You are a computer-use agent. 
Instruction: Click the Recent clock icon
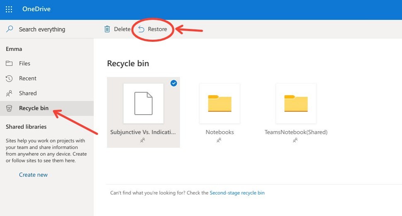(9, 79)
